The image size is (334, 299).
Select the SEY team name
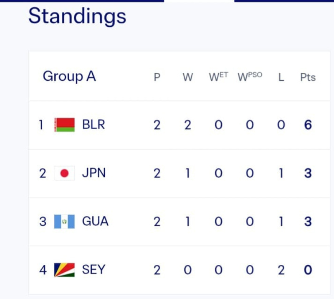point(94,270)
